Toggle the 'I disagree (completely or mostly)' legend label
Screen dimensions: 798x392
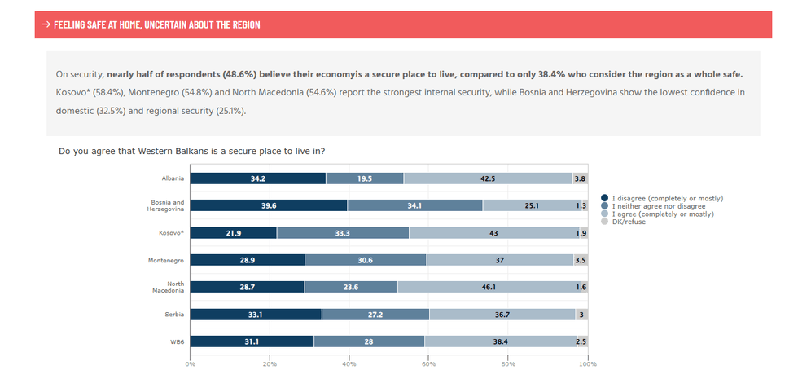tap(667, 198)
